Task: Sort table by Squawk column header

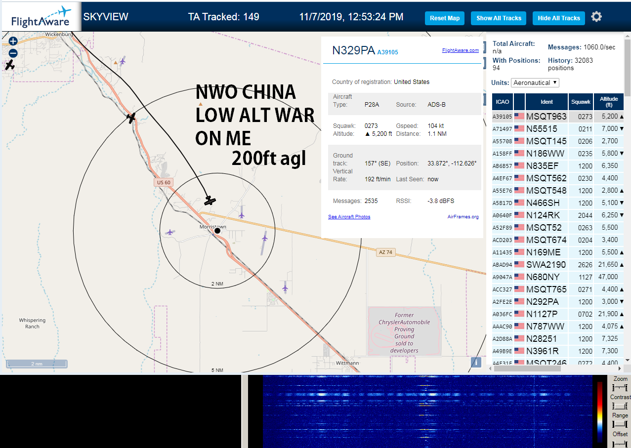Action: point(581,102)
